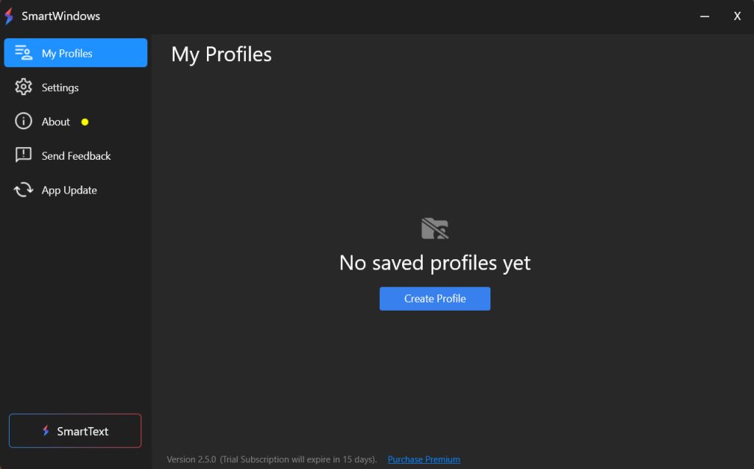Minimize the SmartWindows window
Viewport: 754px width, 469px height.
[x=705, y=16]
